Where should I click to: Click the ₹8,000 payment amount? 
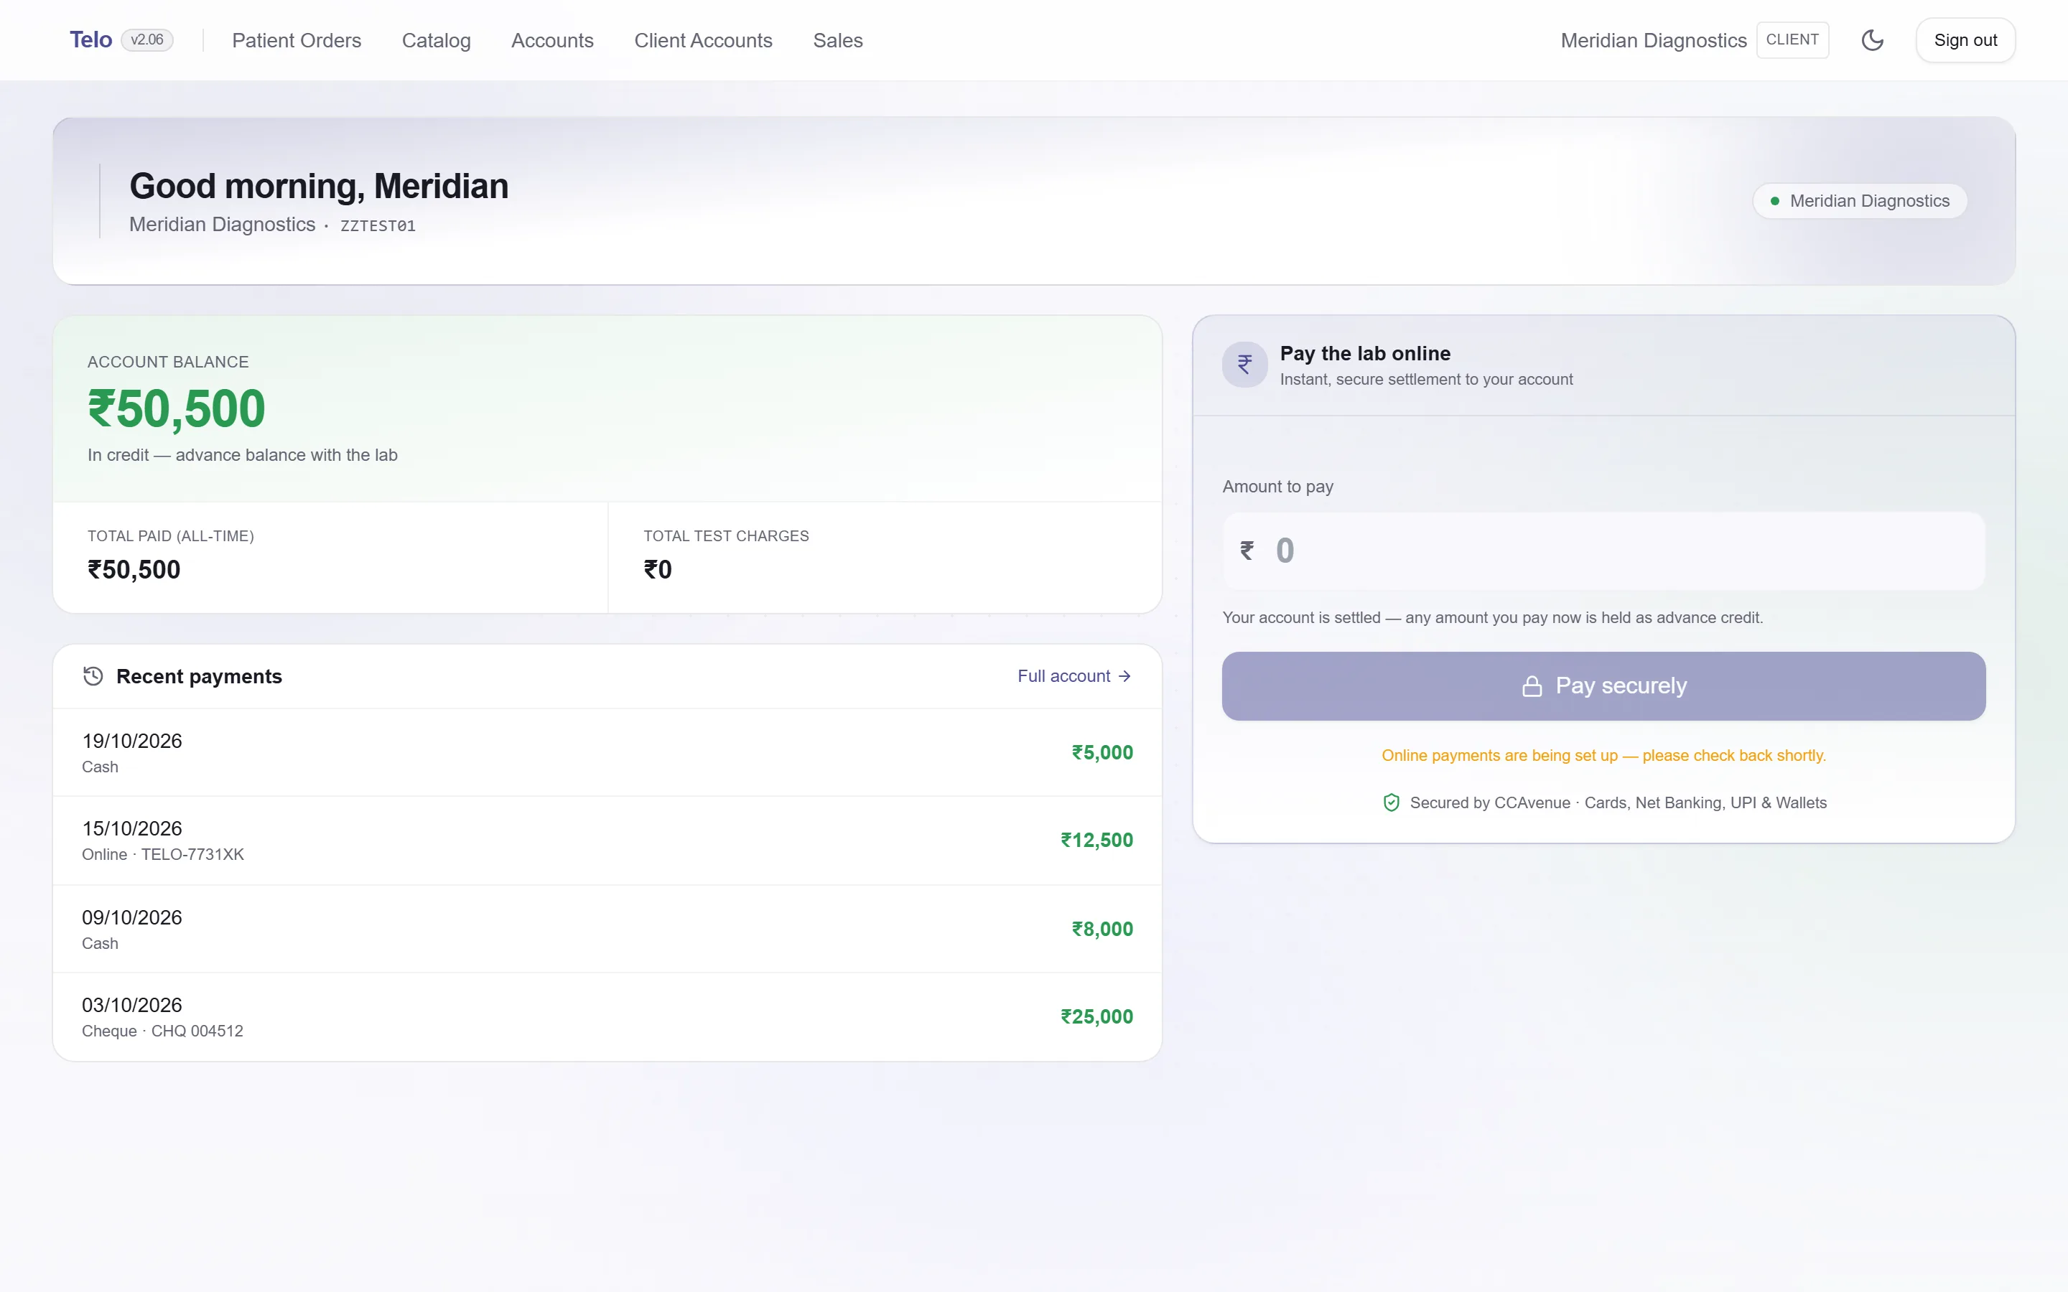pyautogui.click(x=1102, y=929)
